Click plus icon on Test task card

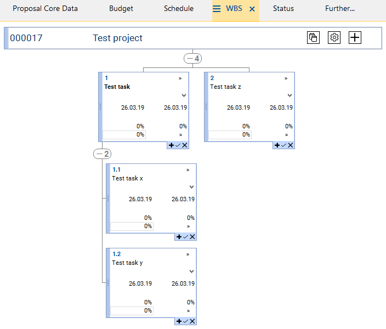coord(172,145)
